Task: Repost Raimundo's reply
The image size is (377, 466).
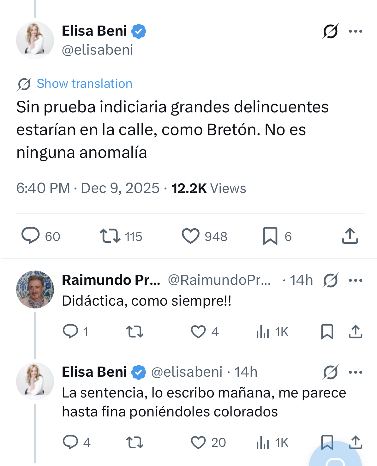Action: click(x=135, y=332)
